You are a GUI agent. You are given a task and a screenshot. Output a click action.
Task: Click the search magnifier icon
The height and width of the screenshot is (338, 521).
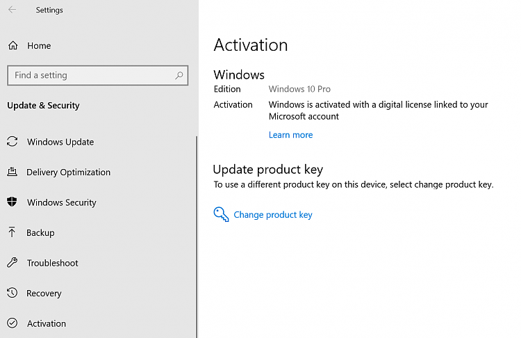pyautogui.click(x=179, y=76)
